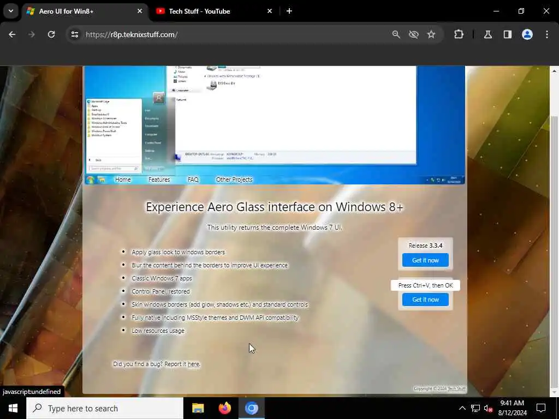Bookmark this page with the star icon
The height and width of the screenshot is (419, 559).
(431, 34)
